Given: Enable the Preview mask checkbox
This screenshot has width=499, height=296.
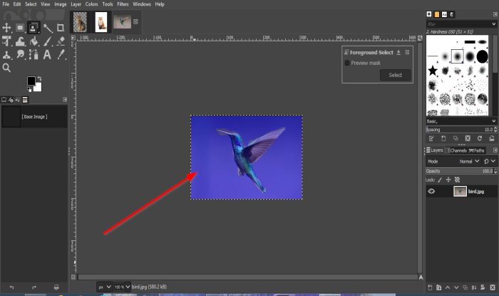Looking at the screenshot, I should [347, 63].
